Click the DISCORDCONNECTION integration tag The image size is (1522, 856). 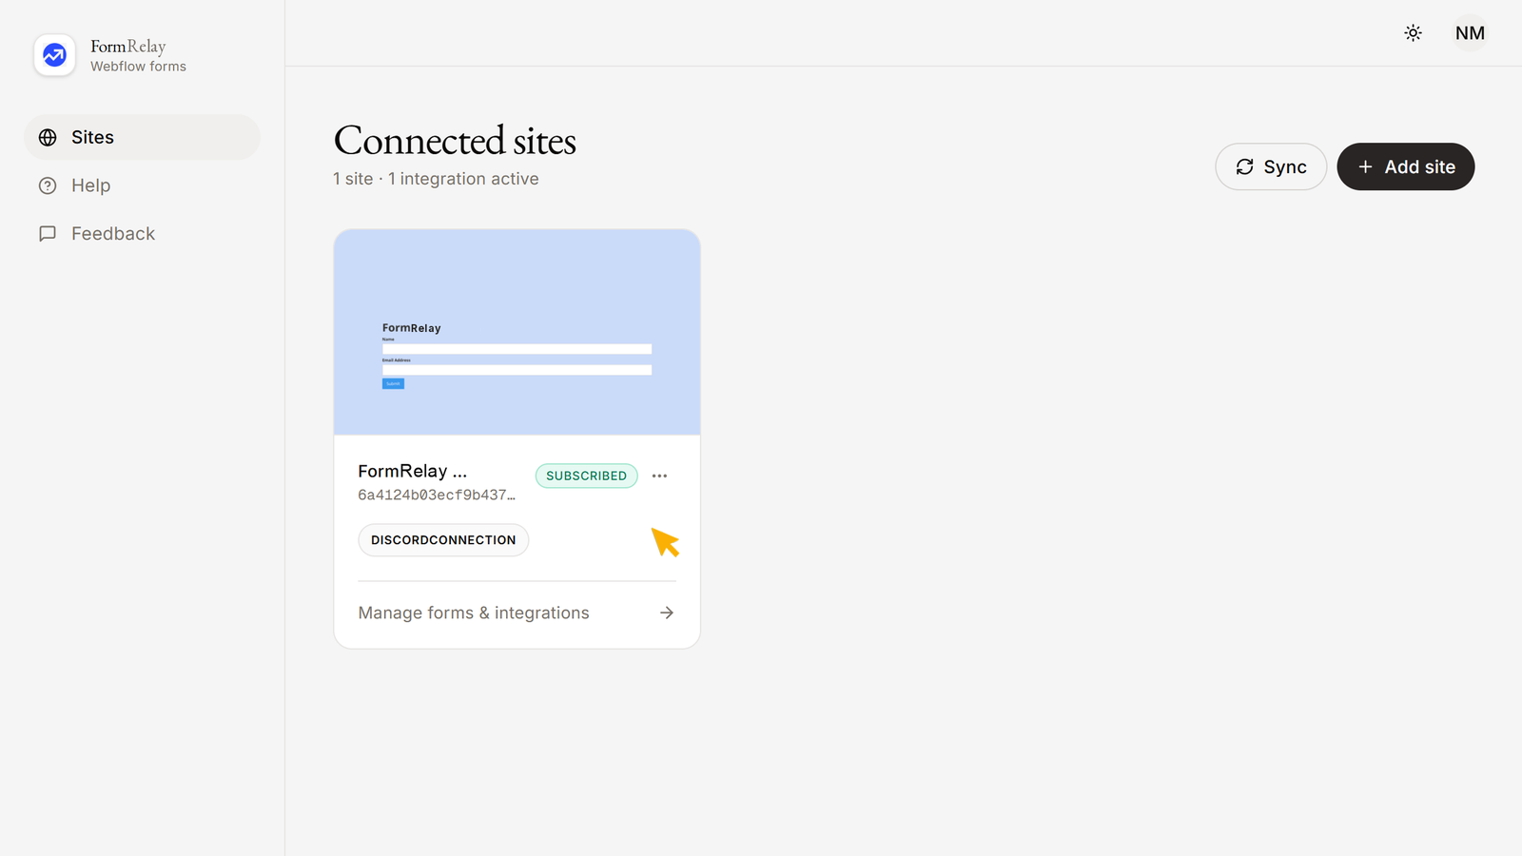[443, 540]
